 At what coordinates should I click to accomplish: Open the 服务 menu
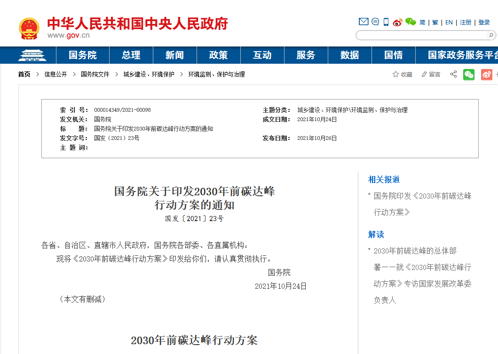pos(306,55)
